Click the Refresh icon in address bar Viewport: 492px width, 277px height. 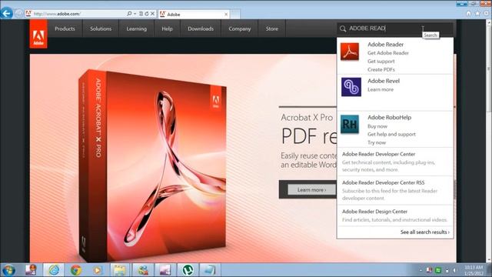point(147,14)
